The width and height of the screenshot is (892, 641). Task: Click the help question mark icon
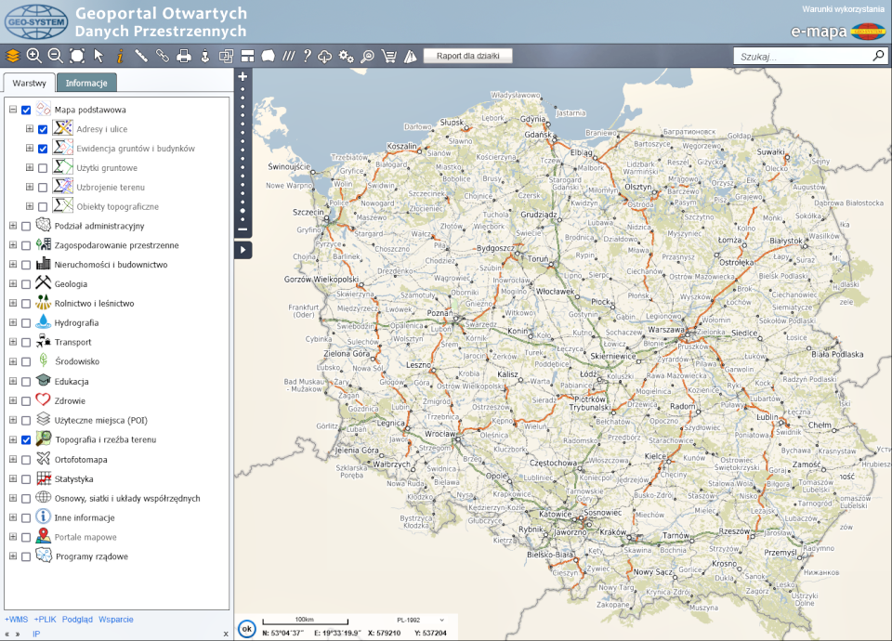pos(307,56)
